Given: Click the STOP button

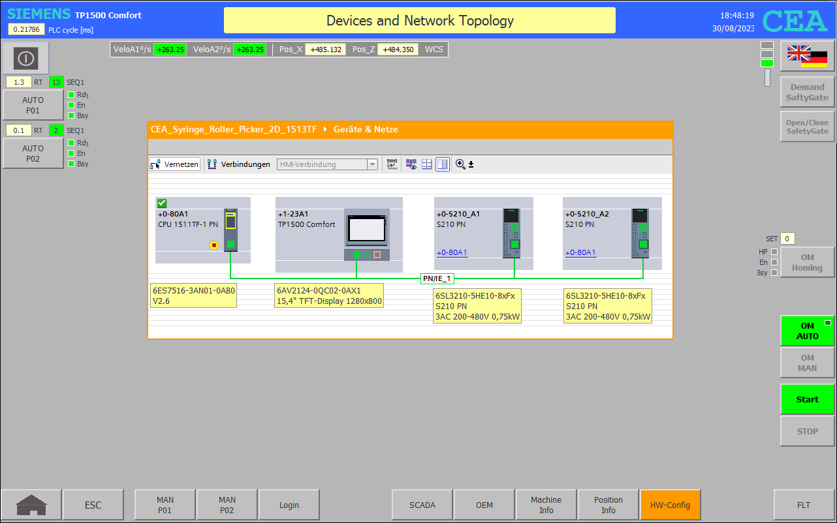Looking at the screenshot, I should pos(807,431).
